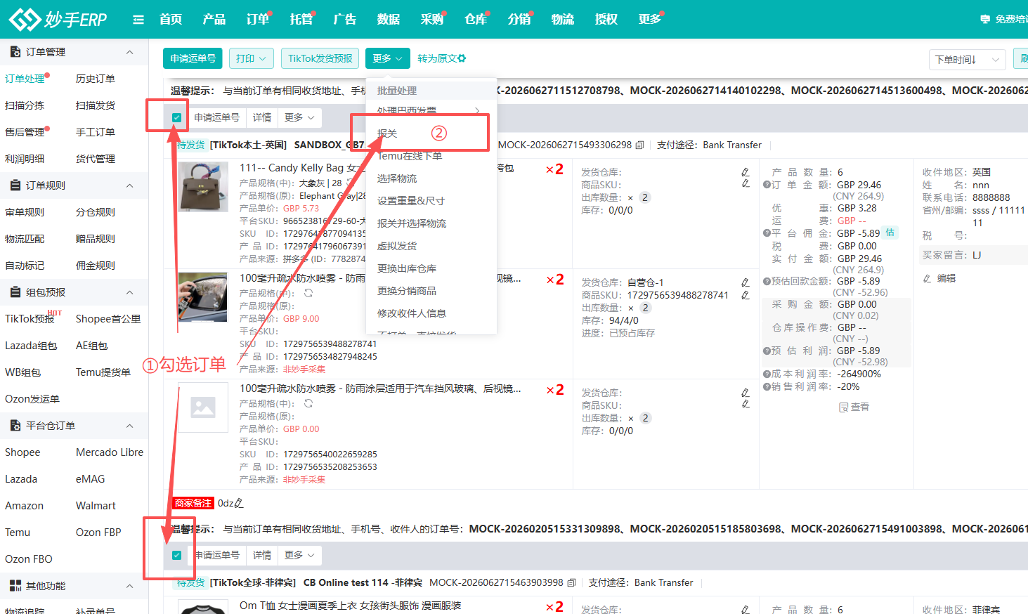This screenshot has height=614, width=1028.
Task: Click 详情 in the first order's row
Action: [262, 117]
